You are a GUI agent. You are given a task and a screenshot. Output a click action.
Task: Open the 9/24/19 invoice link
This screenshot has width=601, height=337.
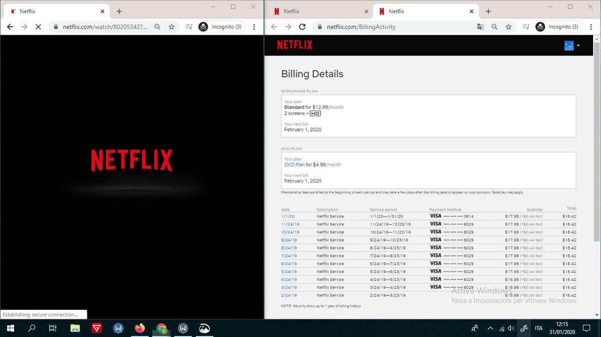coord(289,240)
